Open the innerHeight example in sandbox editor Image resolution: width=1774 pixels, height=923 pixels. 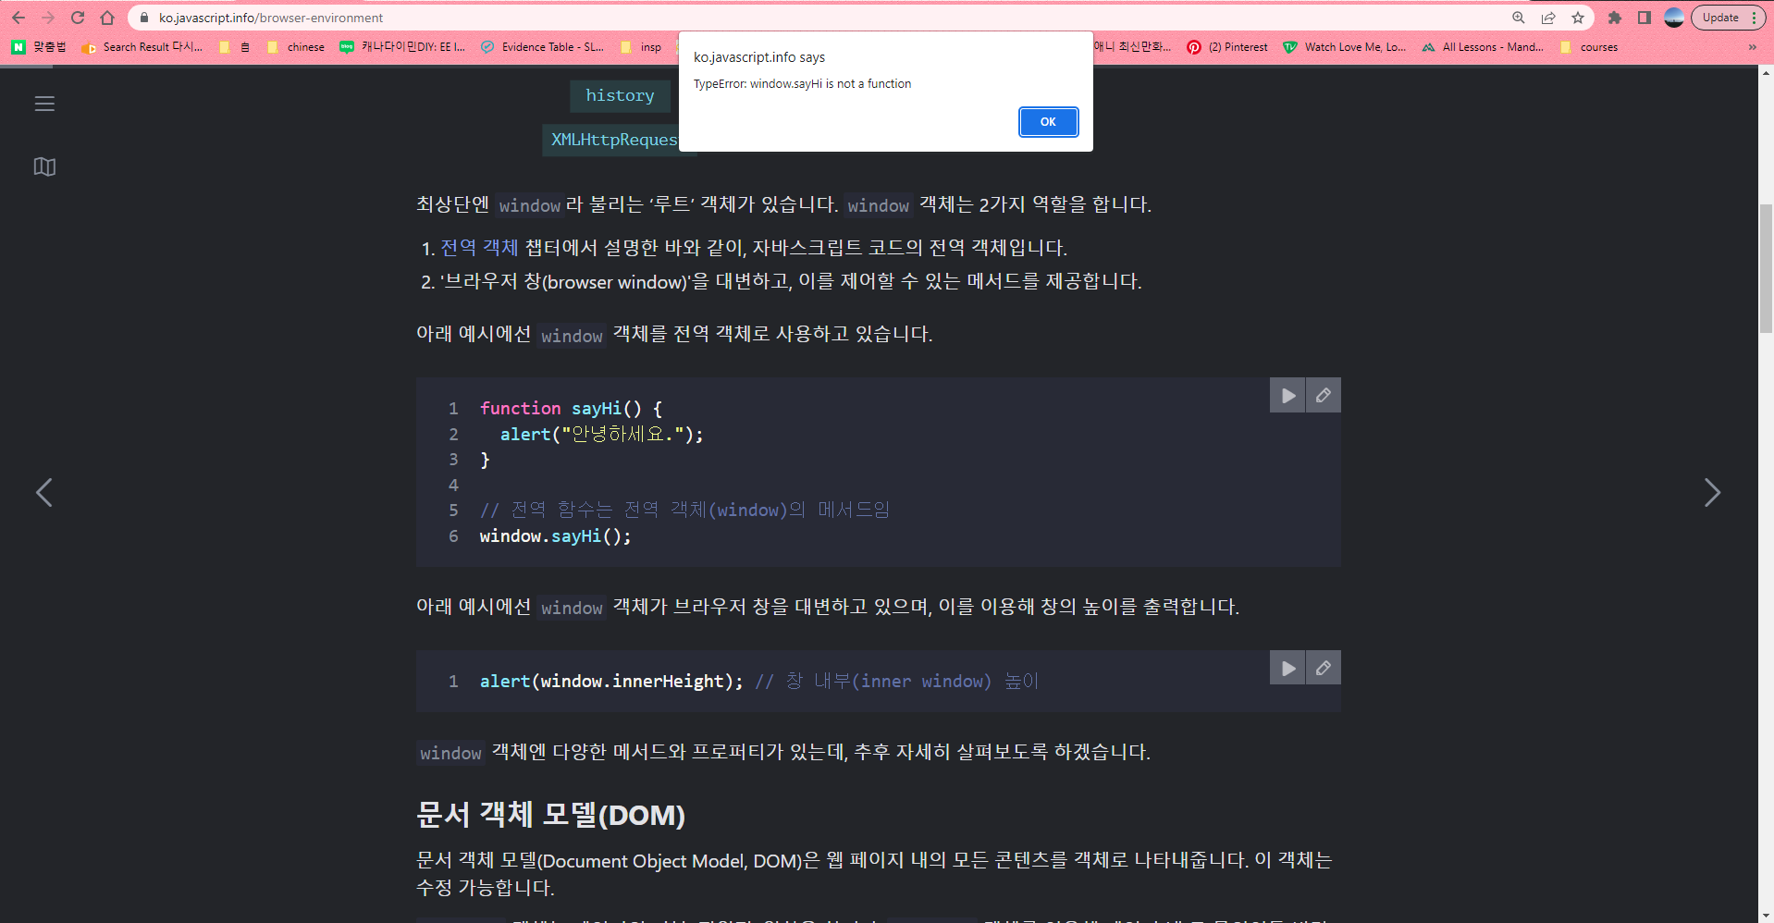click(1323, 668)
